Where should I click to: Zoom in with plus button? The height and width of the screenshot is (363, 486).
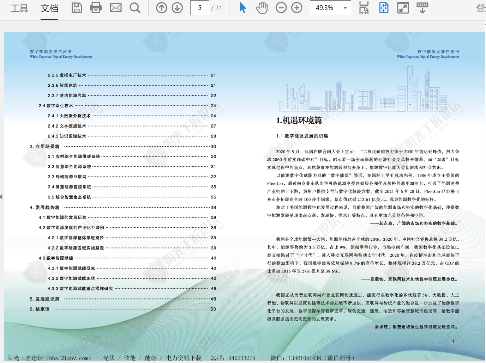[297, 8]
